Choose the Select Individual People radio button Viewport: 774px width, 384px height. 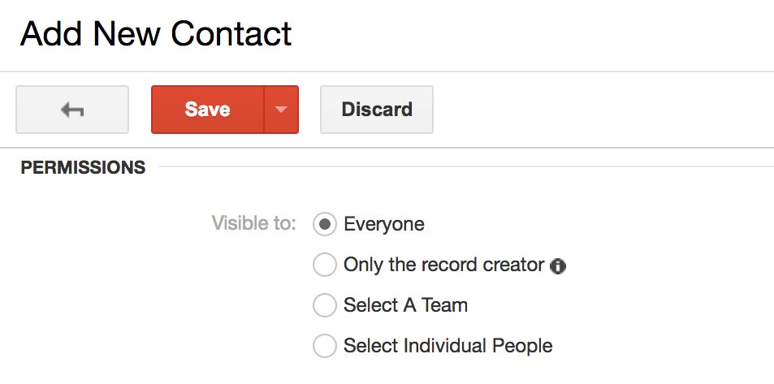point(324,346)
